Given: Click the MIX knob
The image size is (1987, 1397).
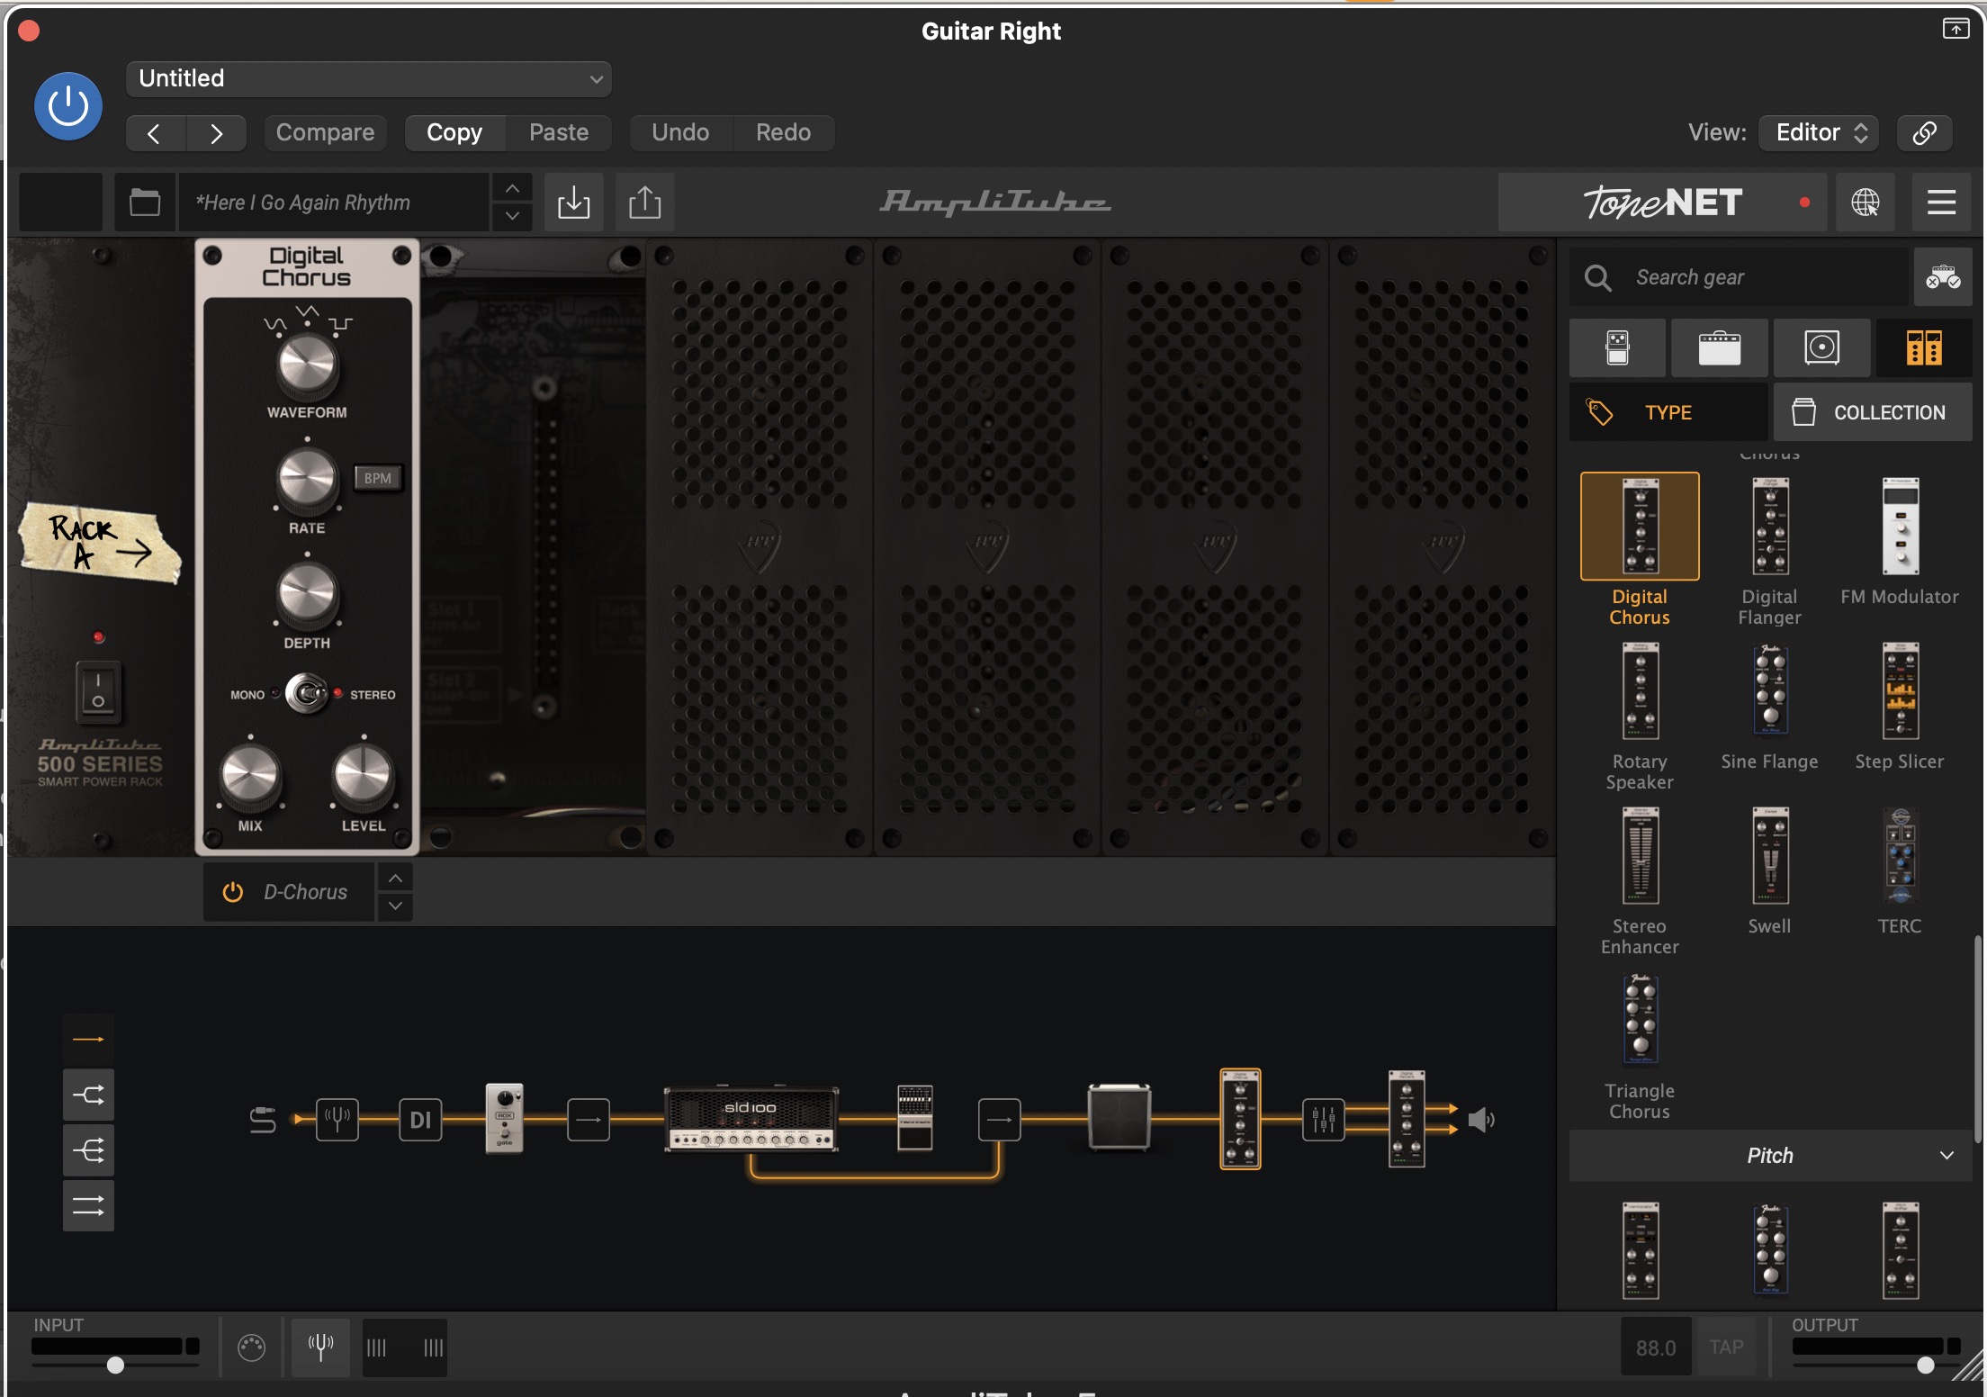Looking at the screenshot, I should click(250, 777).
